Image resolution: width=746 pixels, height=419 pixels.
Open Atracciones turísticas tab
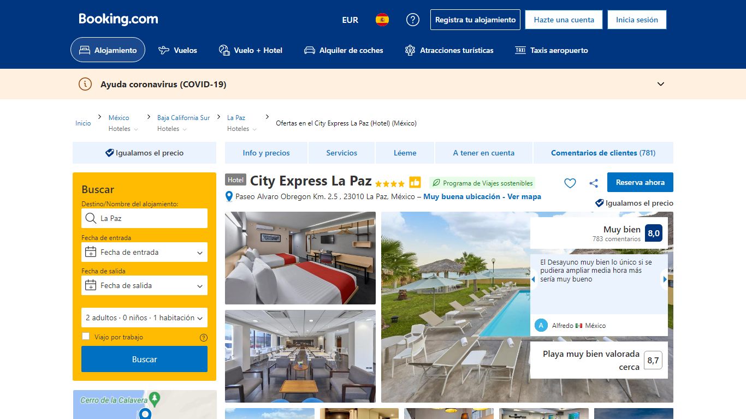pos(449,50)
